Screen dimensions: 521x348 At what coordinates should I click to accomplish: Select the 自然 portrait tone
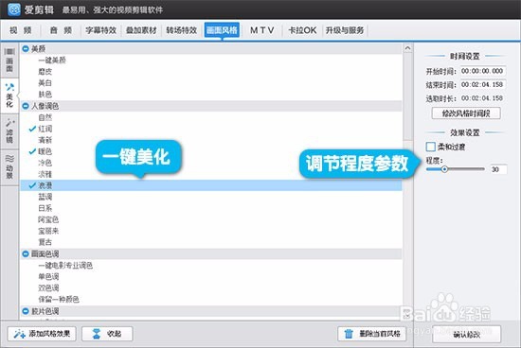pyautogui.click(x=45, y=117)
